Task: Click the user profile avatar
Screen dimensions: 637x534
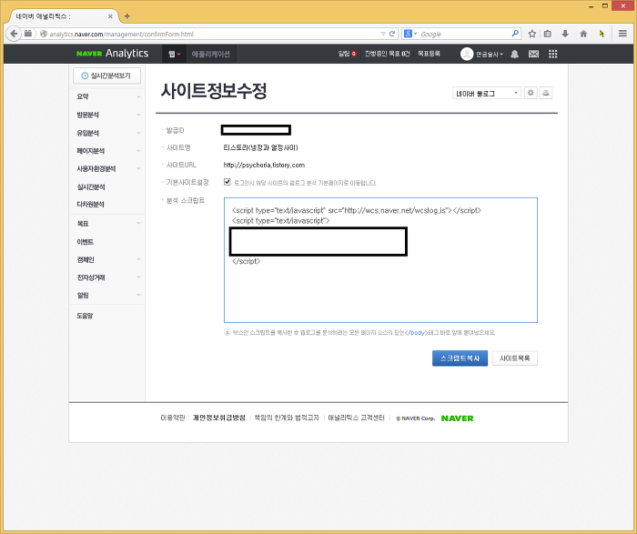Action: (467, 54)
